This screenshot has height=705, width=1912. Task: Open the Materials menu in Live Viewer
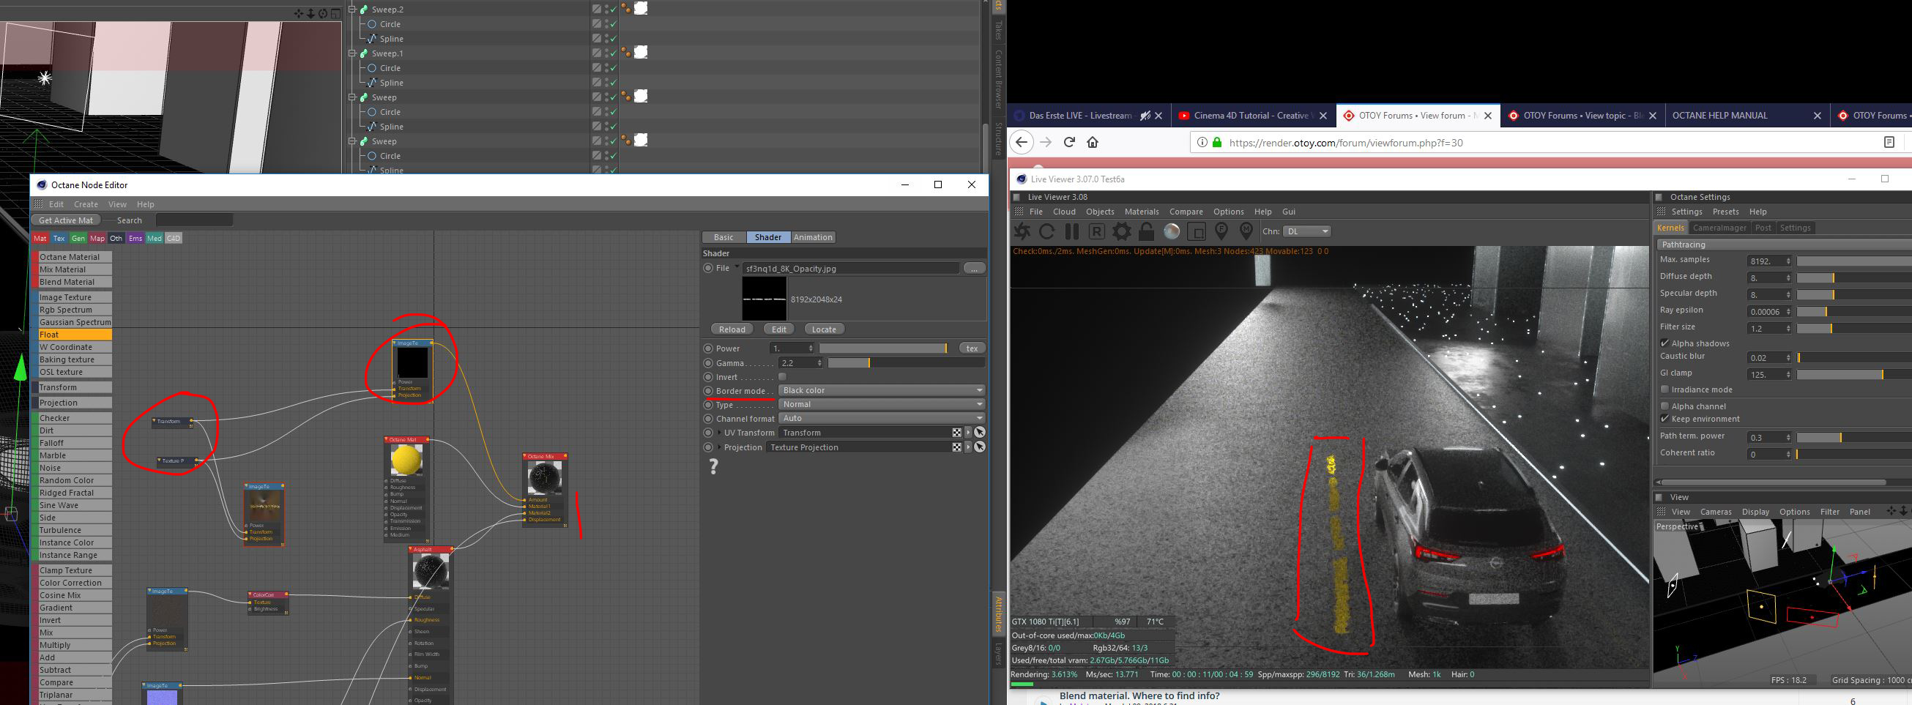[1142, 212]
